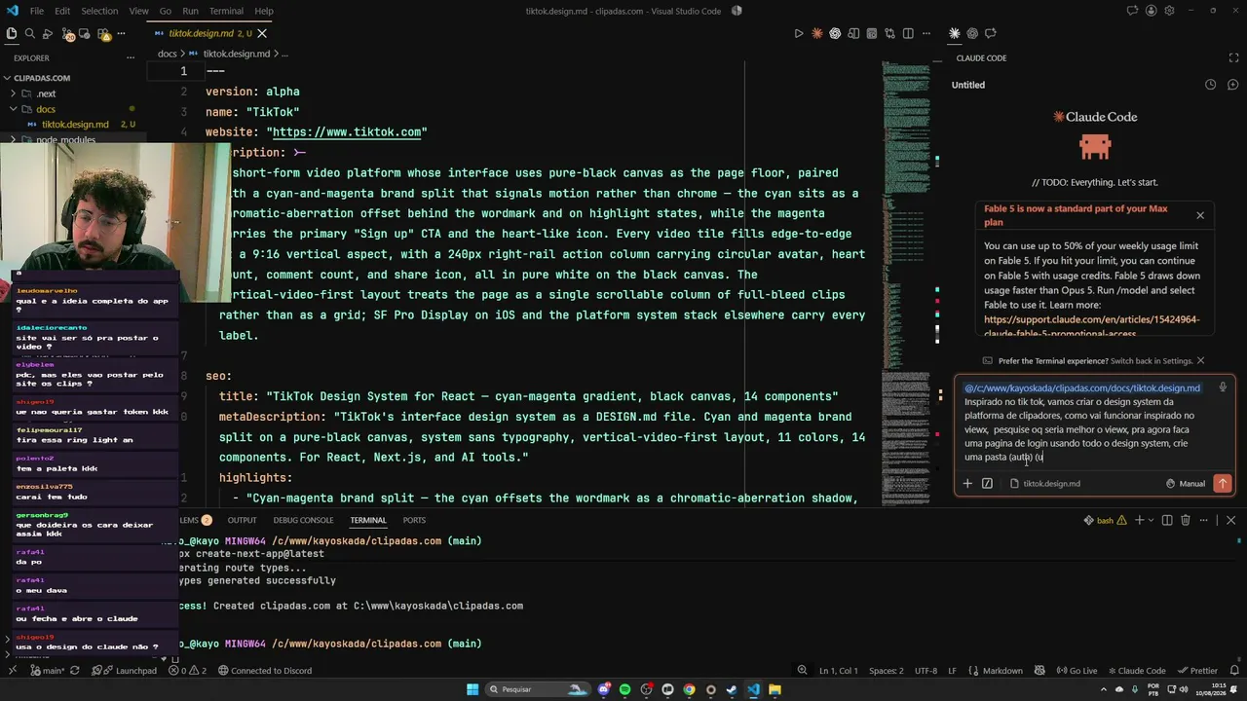Image resolution: width=1247 pixels, height=701 pixels.
Task: Change the UTF-8 encoding selector
Action: [x=926, y=670]
